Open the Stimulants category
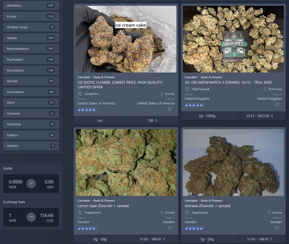The width and height of the screenshot is (289, 244). (x=30, y=5)
